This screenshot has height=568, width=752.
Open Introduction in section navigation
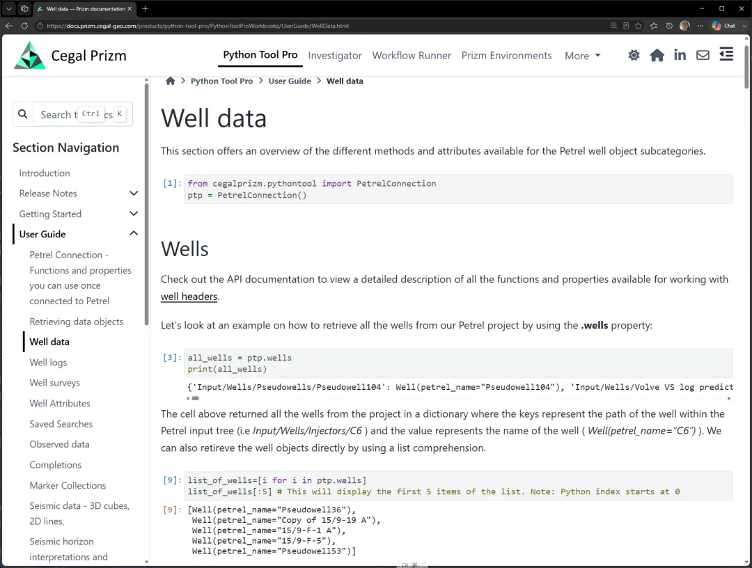pos(45,173)
